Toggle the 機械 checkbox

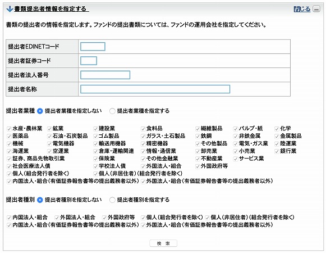[9, 144]
